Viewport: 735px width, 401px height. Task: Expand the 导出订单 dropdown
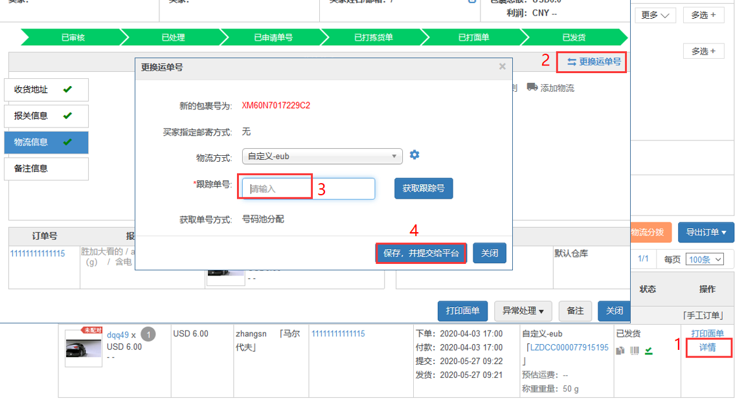706,232
